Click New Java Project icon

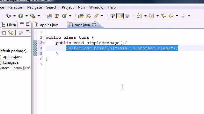49,16
